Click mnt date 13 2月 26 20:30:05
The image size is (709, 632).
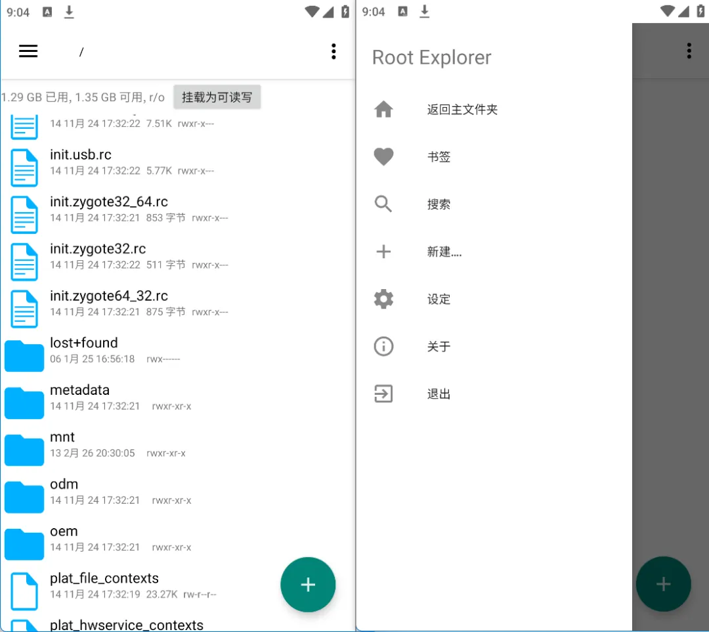[93, 453]
